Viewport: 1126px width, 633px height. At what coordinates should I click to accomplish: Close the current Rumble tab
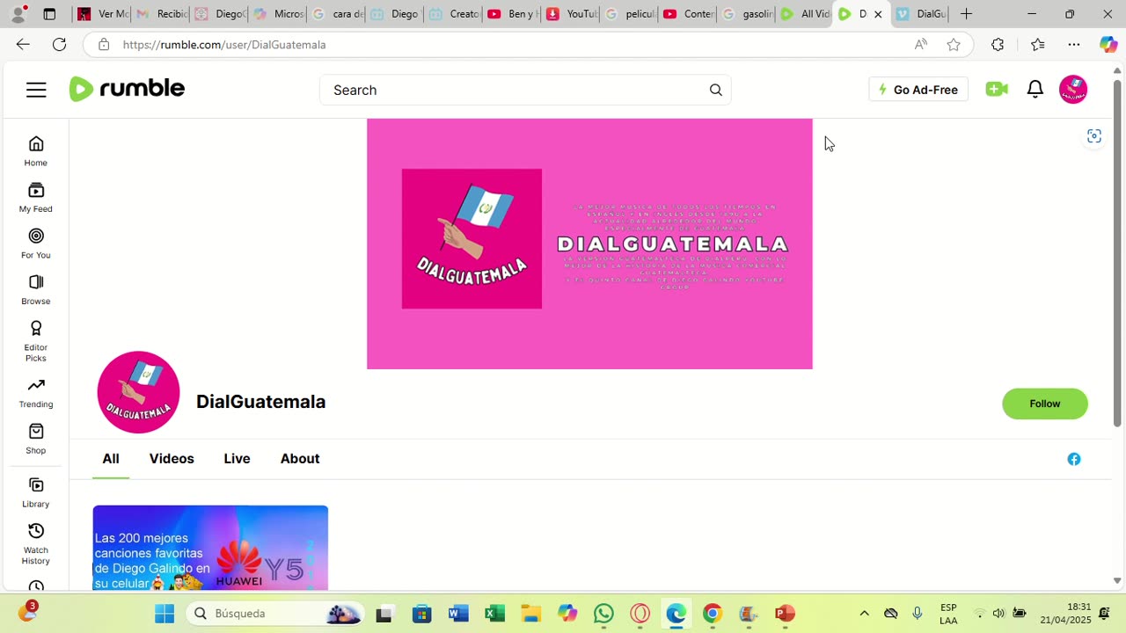coord(878,14)
